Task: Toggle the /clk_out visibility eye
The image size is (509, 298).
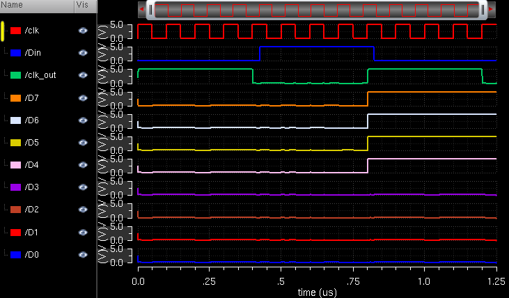Action: tap(83, 75)
